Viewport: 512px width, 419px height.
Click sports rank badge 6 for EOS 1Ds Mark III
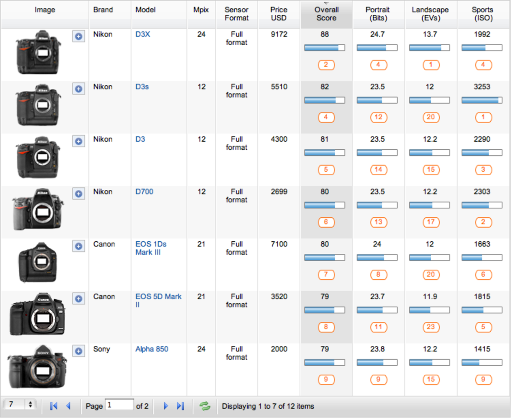[483, 275]
